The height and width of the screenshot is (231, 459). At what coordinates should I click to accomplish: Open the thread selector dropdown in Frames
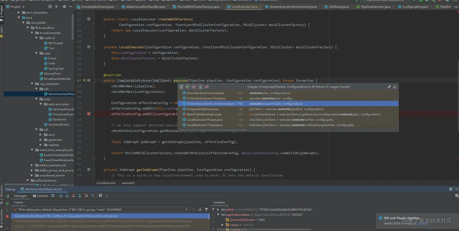pos(187,210)
